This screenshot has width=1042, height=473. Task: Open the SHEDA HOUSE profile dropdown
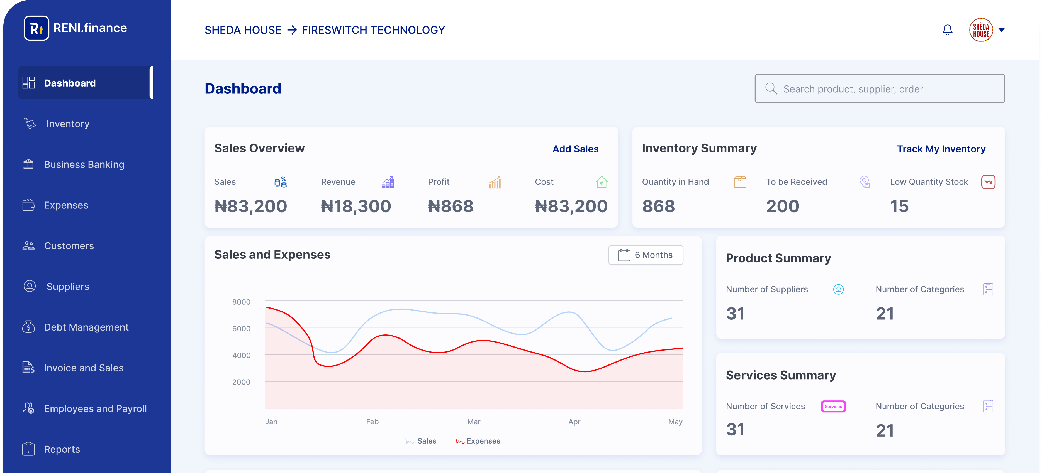pos(987,29)
